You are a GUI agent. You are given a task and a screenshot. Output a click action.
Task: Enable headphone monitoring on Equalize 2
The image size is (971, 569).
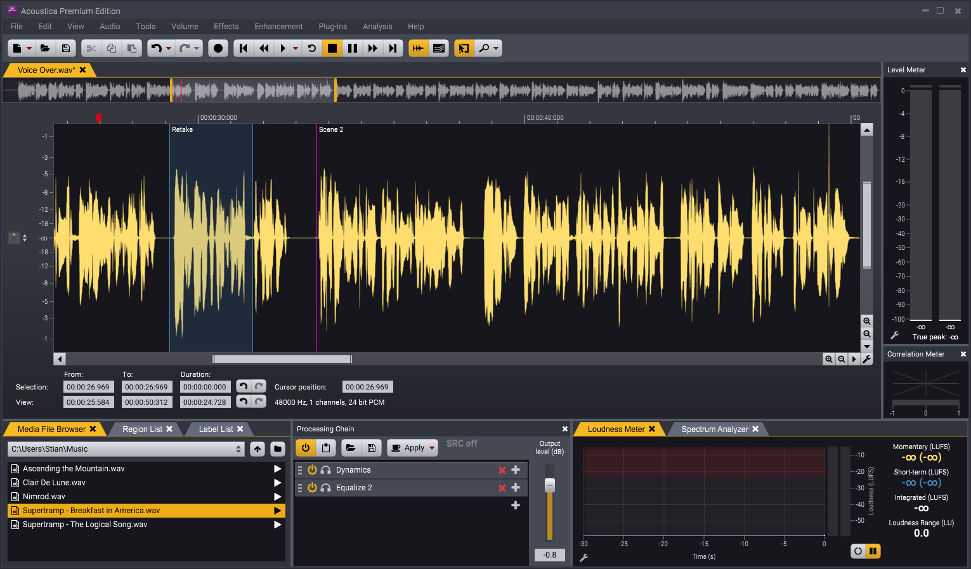point(326,487)
